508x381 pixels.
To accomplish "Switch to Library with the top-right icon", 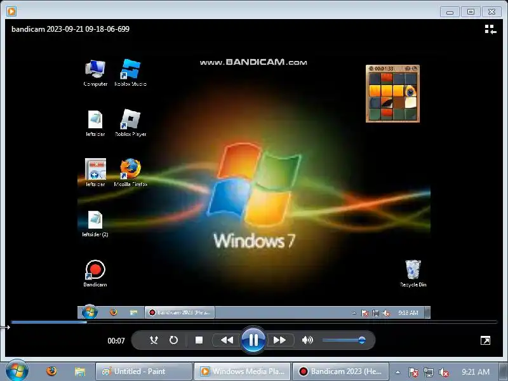I will point(490,29).
